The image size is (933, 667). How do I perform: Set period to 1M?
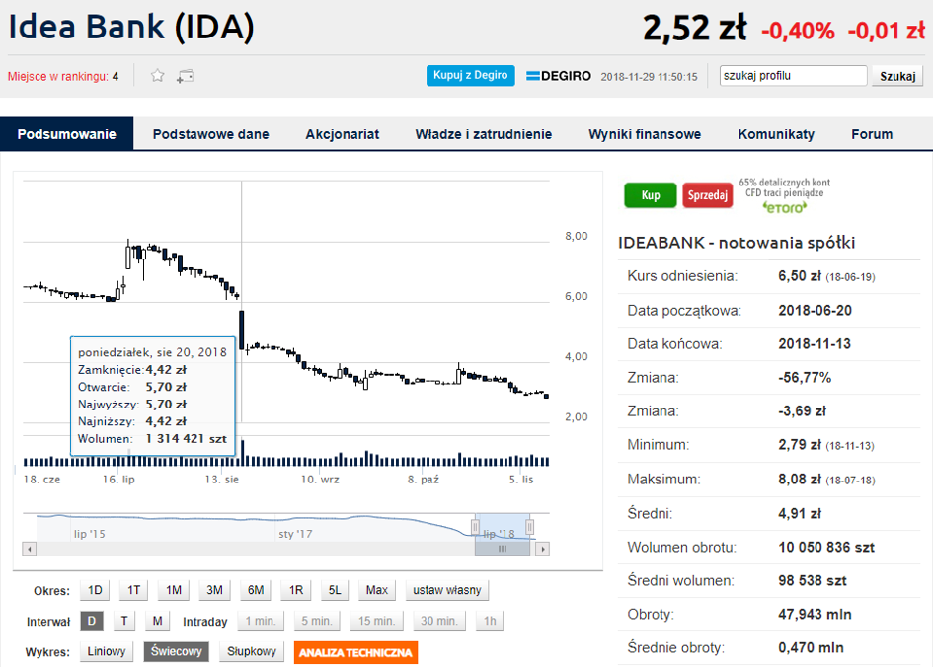pyautogui.click(x=174, y=590)
